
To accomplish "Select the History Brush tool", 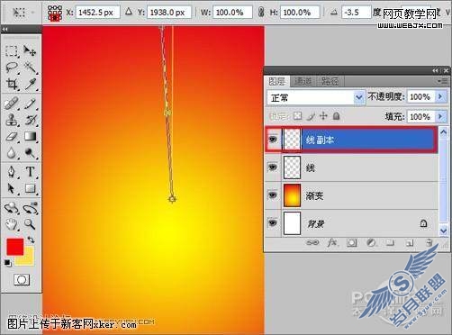I will [x=31, y=120].
